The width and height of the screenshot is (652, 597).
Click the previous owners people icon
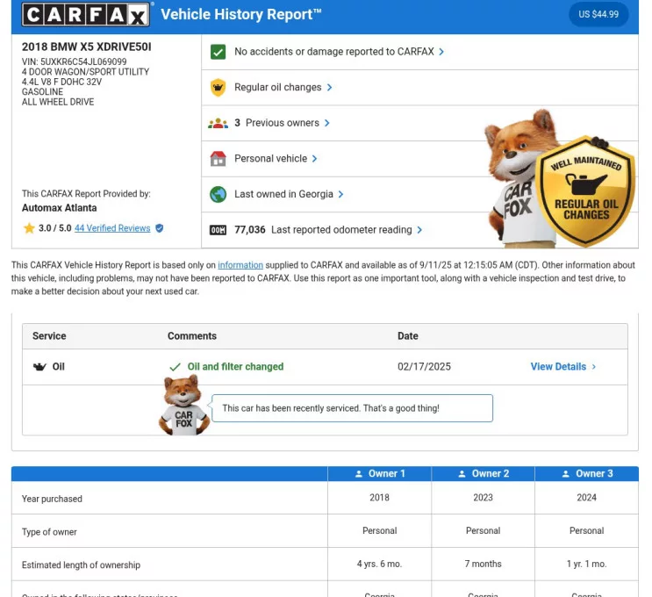[218, 123]
